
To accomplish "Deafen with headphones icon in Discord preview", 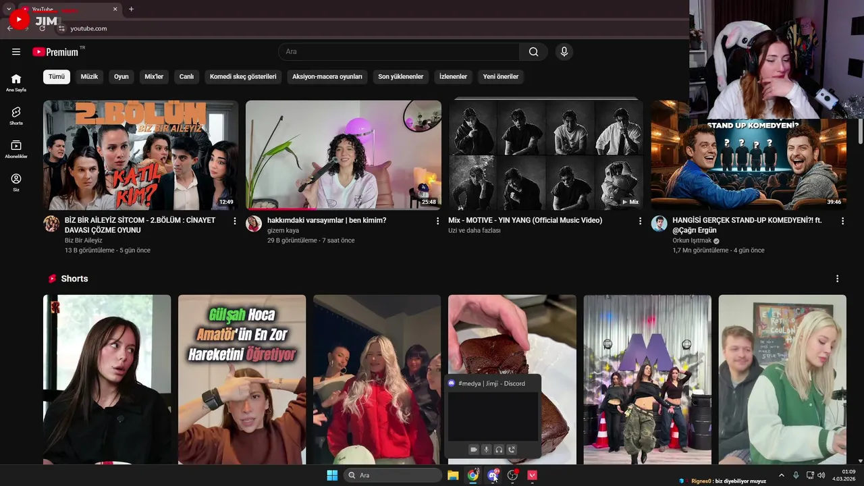I will 499,450.
